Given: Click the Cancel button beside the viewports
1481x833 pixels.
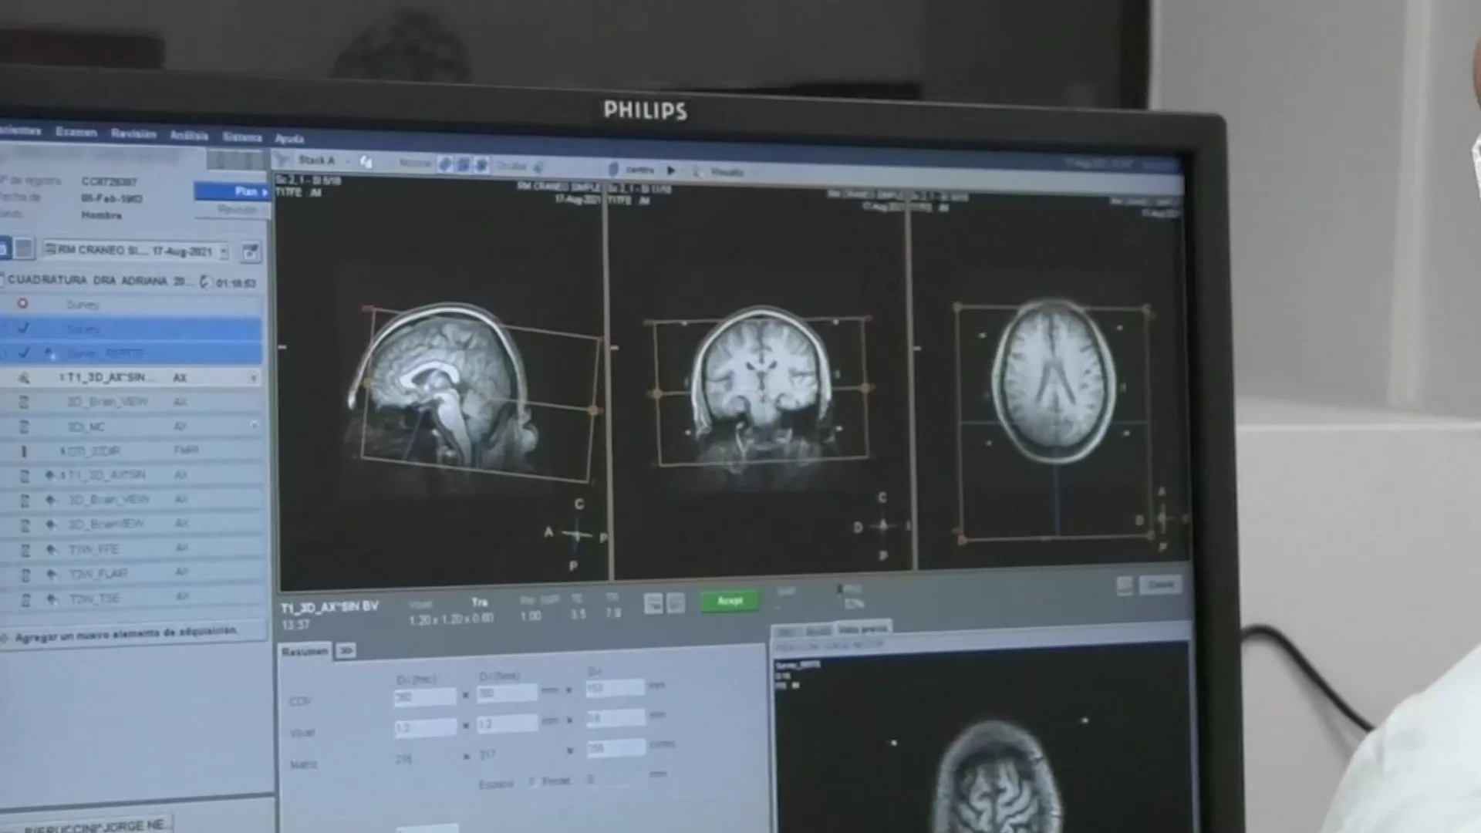Looking at the screenshot, I should (x=1160, y=585).
